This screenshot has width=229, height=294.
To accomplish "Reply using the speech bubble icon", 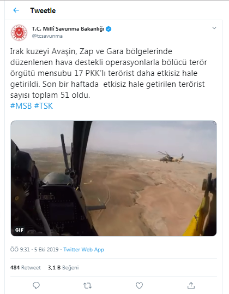I will [37, 286].
